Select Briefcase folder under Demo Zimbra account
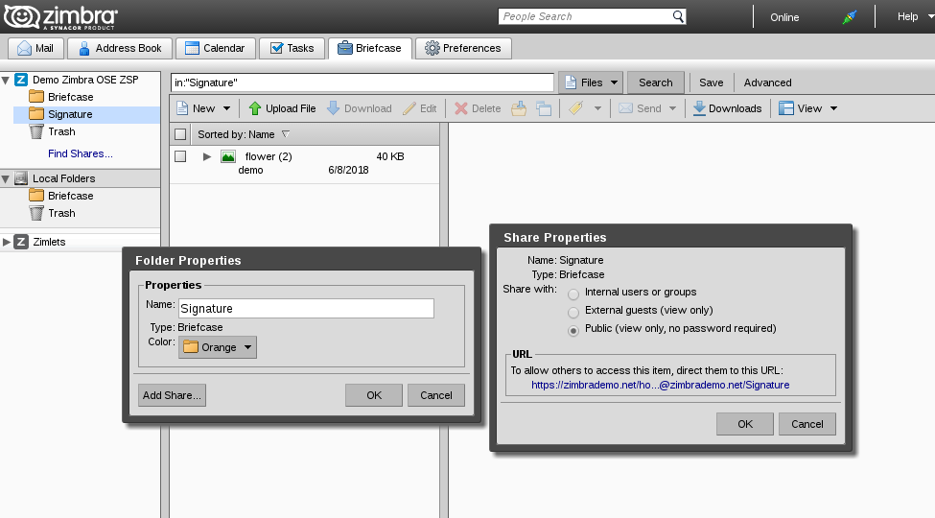Image resolution: width=935 pixels, height=518 pixels. pyautogui.click(x=70, y=97)
